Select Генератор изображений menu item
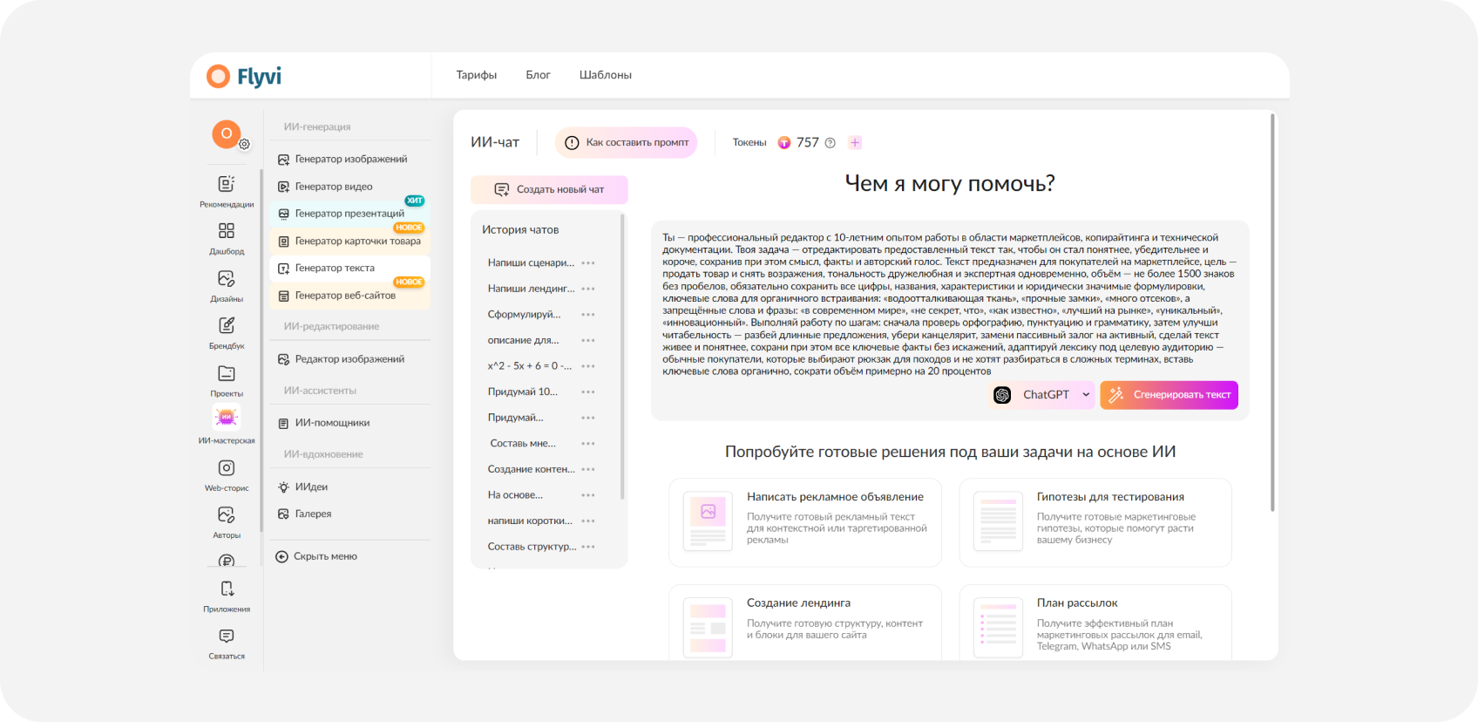The height and width of the screenshot is (722, 1478). (350, 160)
